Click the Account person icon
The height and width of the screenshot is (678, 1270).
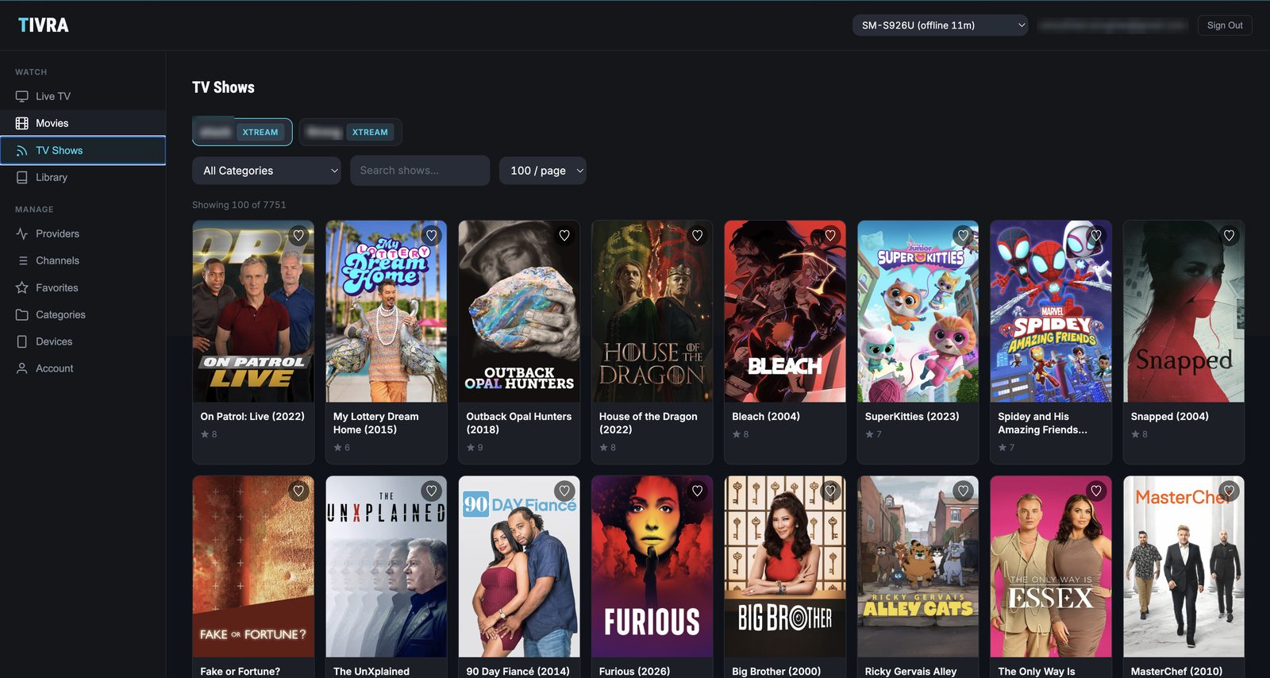[x=22, y=368]
